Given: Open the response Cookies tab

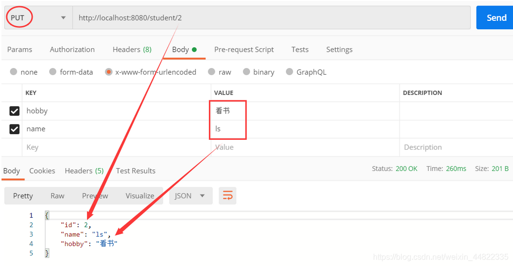Looking at the screenshot, I should 42,171.
